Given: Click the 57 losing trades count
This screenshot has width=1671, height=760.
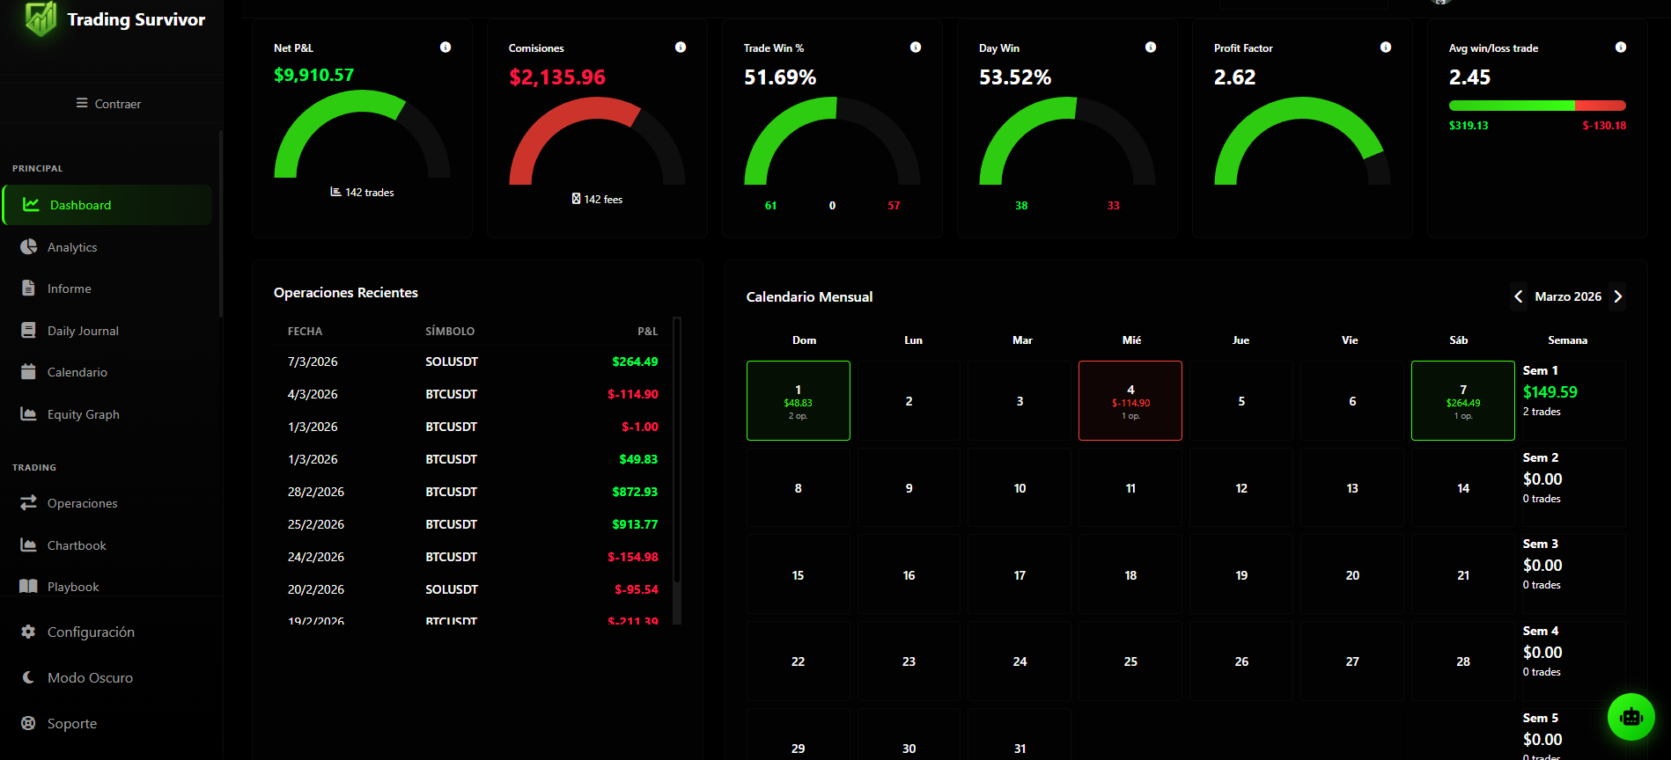Looking at the screenshot, I should (894, 205).
